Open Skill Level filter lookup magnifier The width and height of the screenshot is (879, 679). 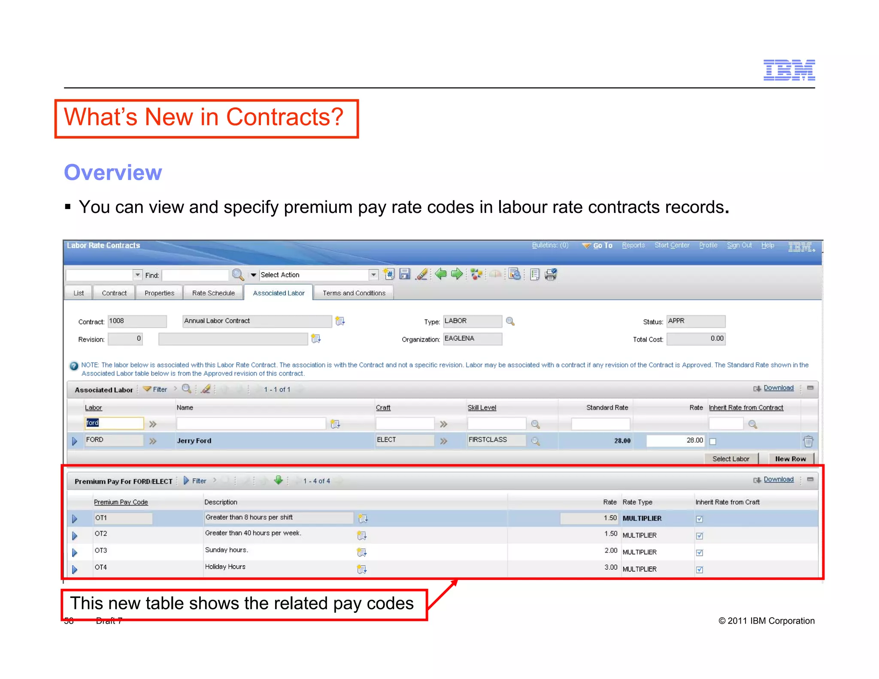click(535, 424)
